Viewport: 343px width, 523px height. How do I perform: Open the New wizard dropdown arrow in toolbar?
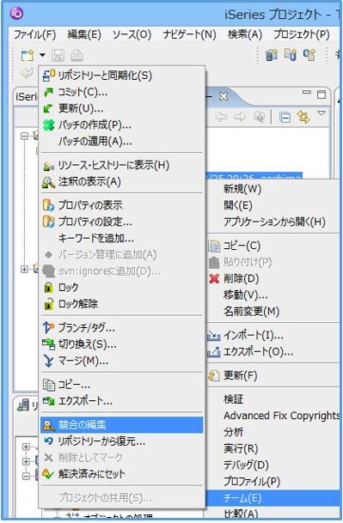click(x=42, y=55)
